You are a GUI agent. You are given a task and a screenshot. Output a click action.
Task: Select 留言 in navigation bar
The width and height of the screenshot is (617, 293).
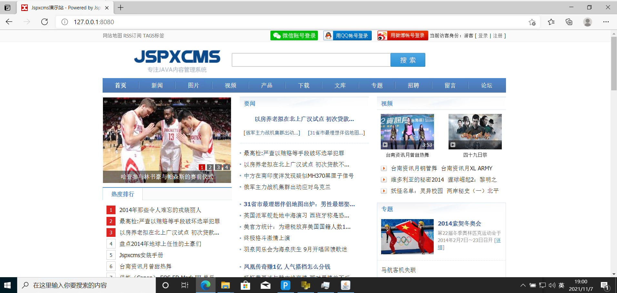[450, 85]
